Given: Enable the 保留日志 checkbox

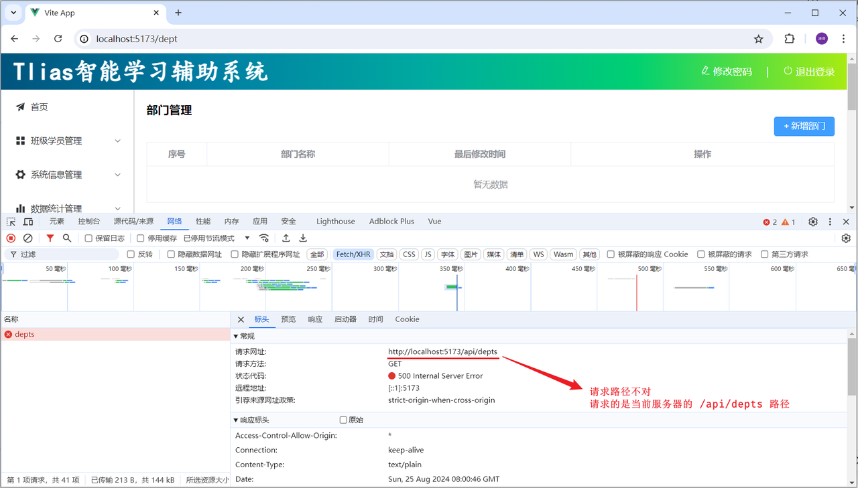Looking at the screenshot, I should point(88,238).
